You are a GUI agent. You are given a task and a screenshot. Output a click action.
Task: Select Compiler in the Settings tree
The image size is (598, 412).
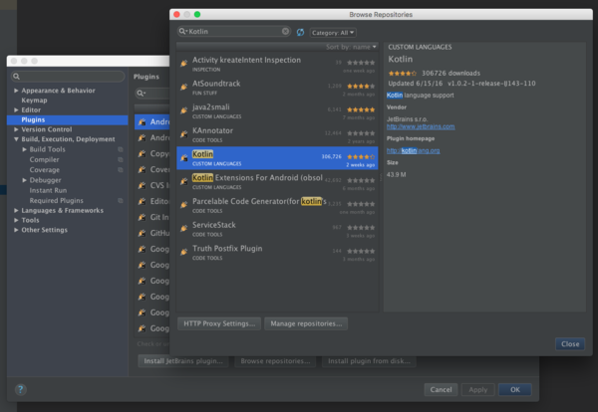pyautogui.click(x=44, y=159)
